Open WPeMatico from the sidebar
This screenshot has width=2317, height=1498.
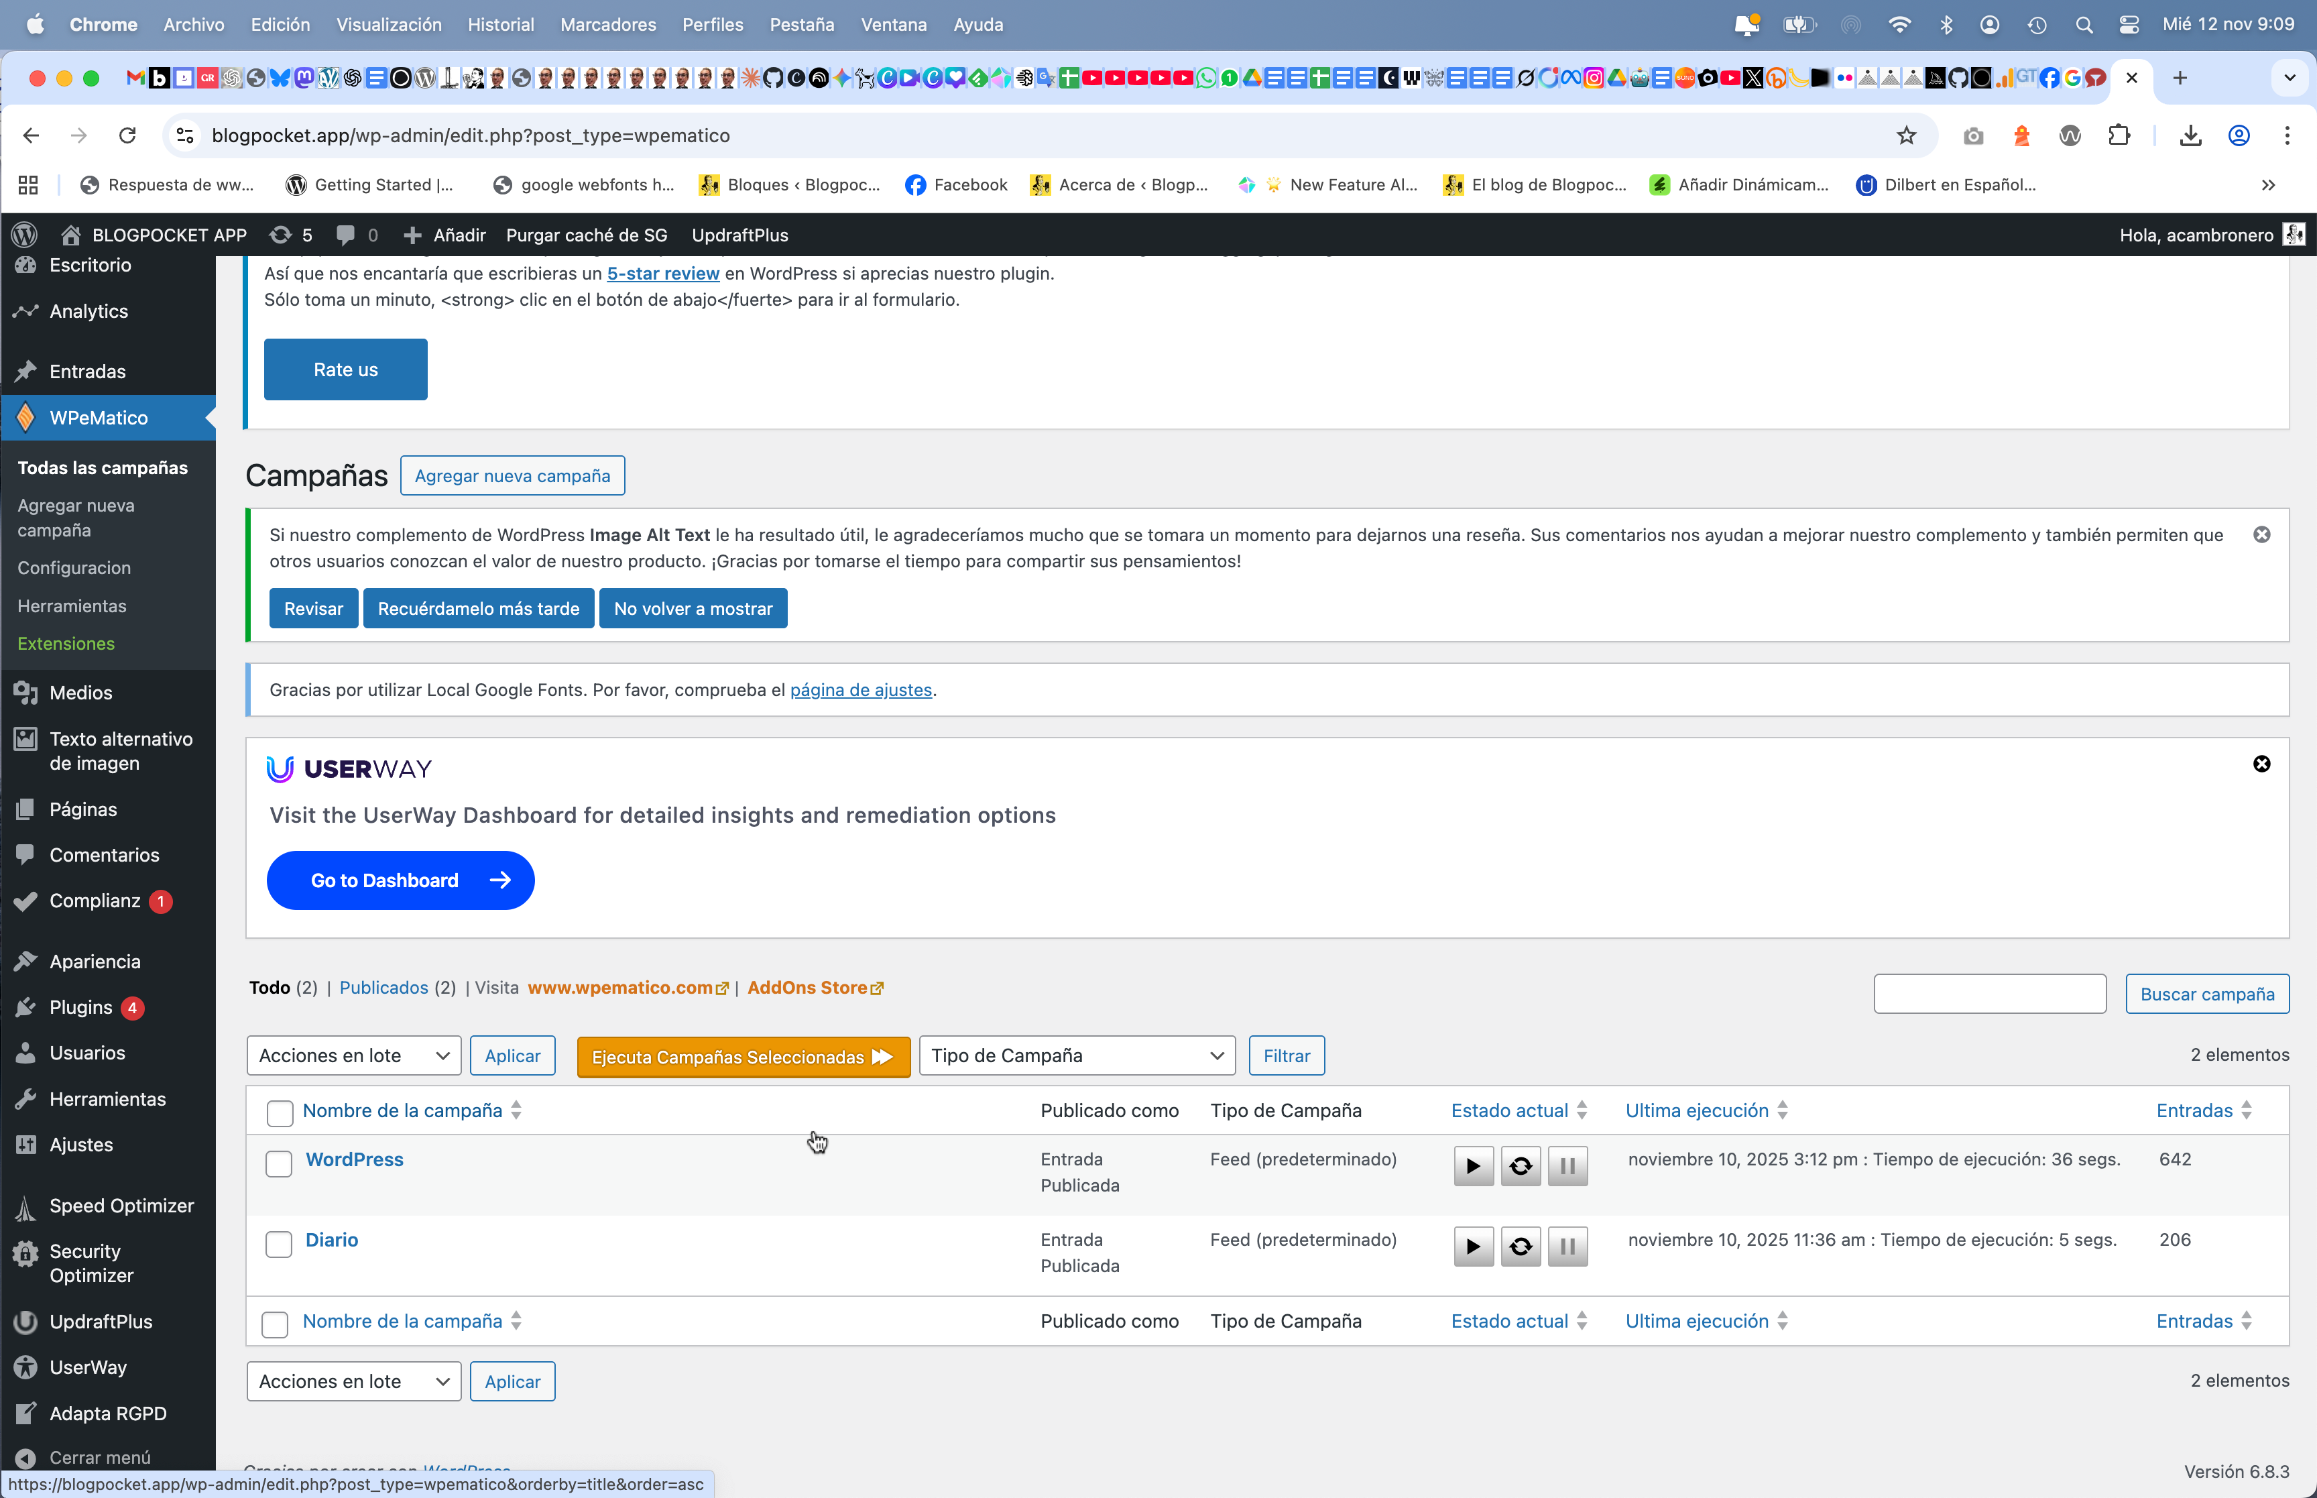pyautogui.click(x=97, y=417)
